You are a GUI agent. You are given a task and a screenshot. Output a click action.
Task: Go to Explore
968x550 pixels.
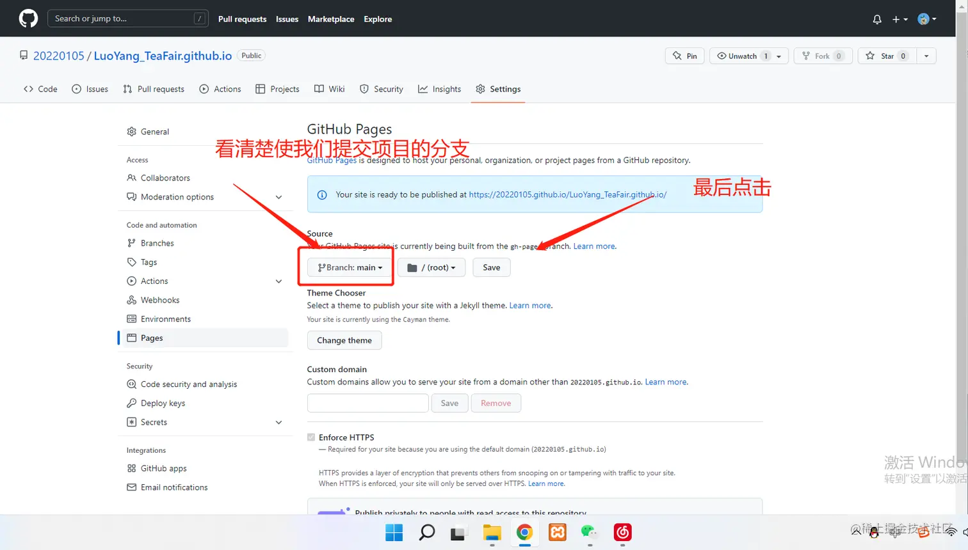378,19
